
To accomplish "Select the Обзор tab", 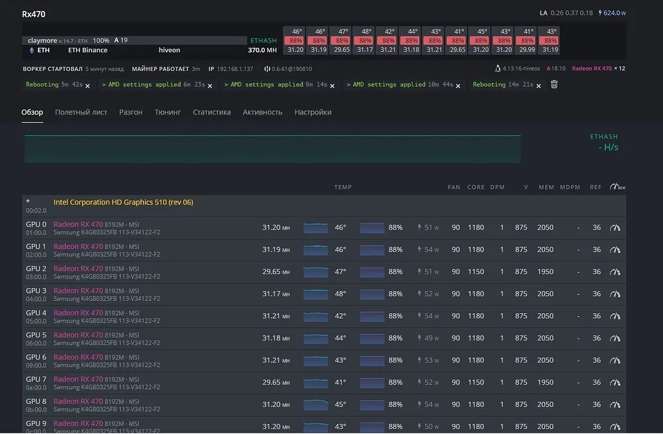I will [x=32, y=113].
